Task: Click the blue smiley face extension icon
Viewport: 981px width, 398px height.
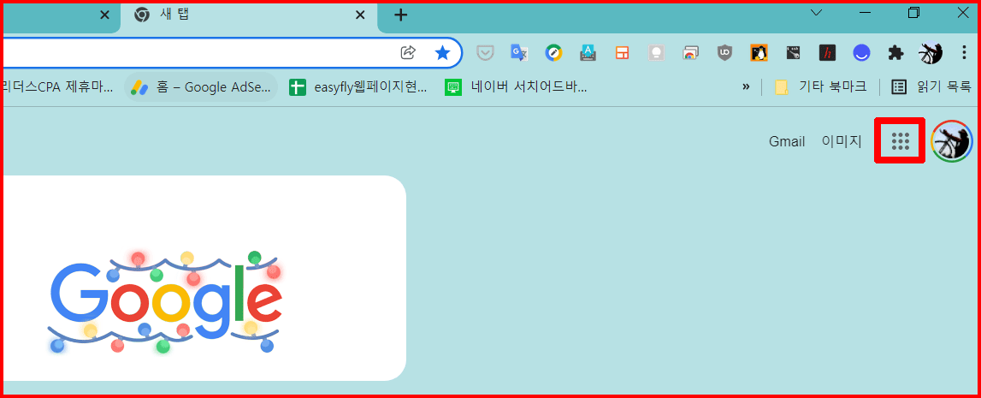Action: 861,53
